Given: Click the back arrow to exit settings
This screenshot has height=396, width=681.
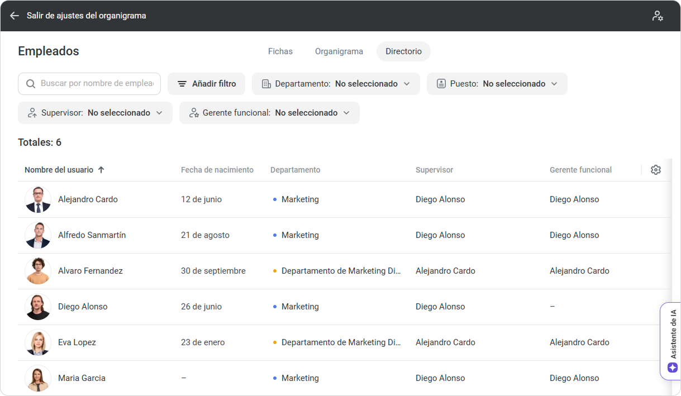Looking at the screenshot, I should coord(15,16).
